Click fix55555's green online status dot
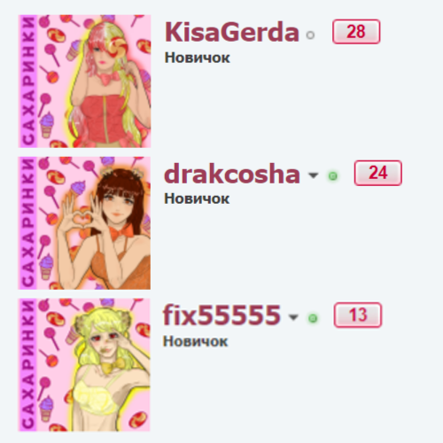Screen dimensions: 443x443 click(313, 318)
